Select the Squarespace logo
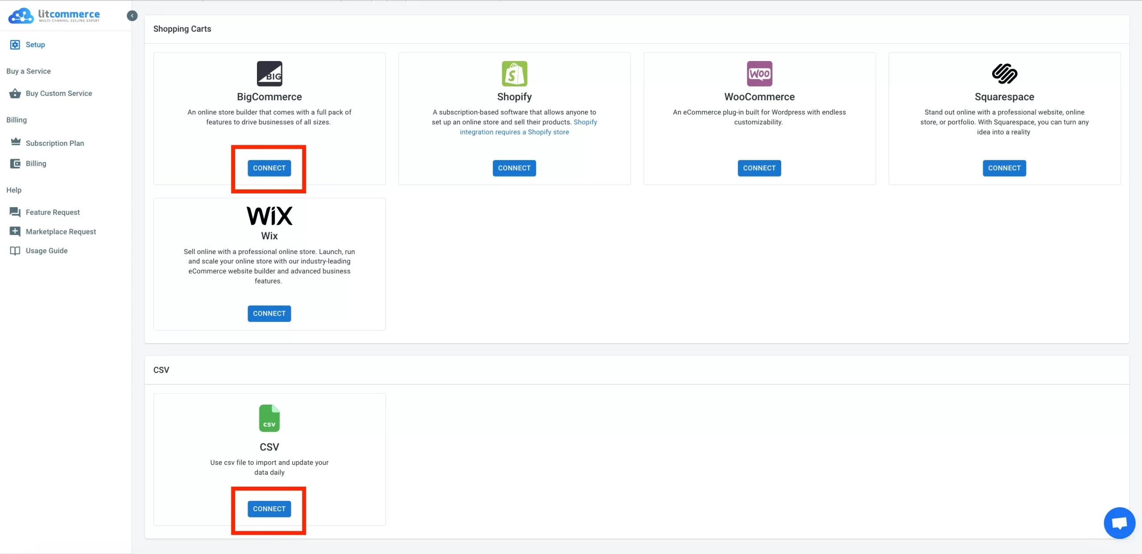Viewport: 1142px width, 554px height. (1004, 73)
